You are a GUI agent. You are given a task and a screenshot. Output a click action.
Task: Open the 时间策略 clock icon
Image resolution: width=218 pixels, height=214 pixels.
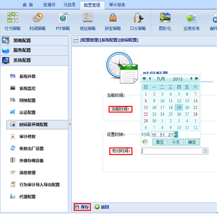[38, 17]
